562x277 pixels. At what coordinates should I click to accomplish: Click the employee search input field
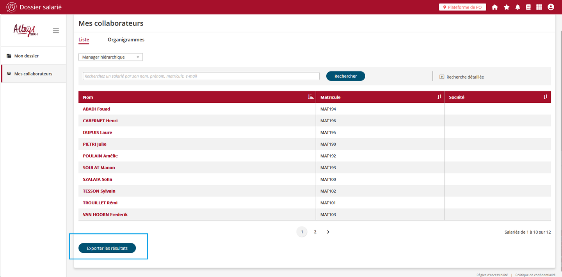click(x=201, y=76)
